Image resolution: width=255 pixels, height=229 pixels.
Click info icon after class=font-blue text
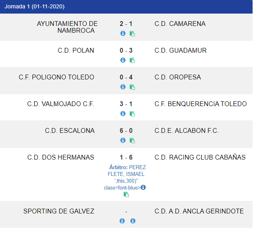click(143, 188)
